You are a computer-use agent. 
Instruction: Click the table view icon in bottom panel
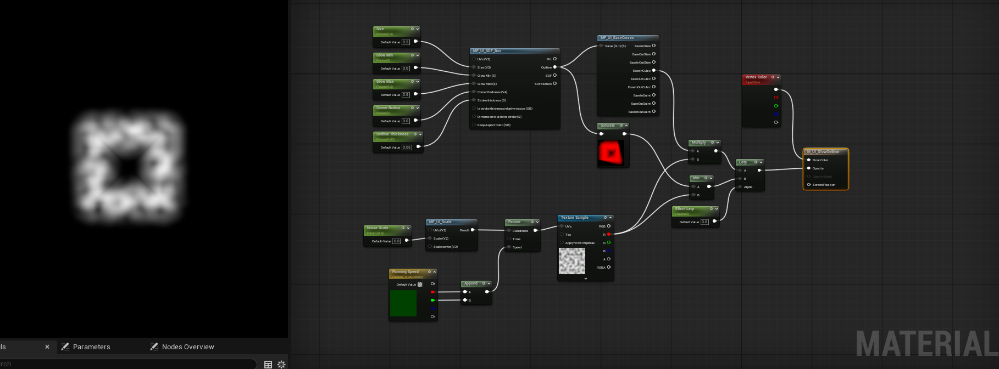268,365
